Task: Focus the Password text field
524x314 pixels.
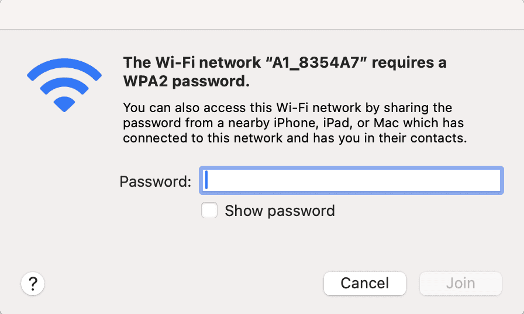Action: (x=351, y=181)
